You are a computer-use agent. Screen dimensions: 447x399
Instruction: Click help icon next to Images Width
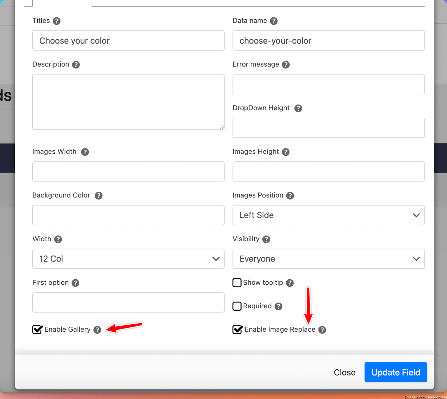(x=85, y=152)
